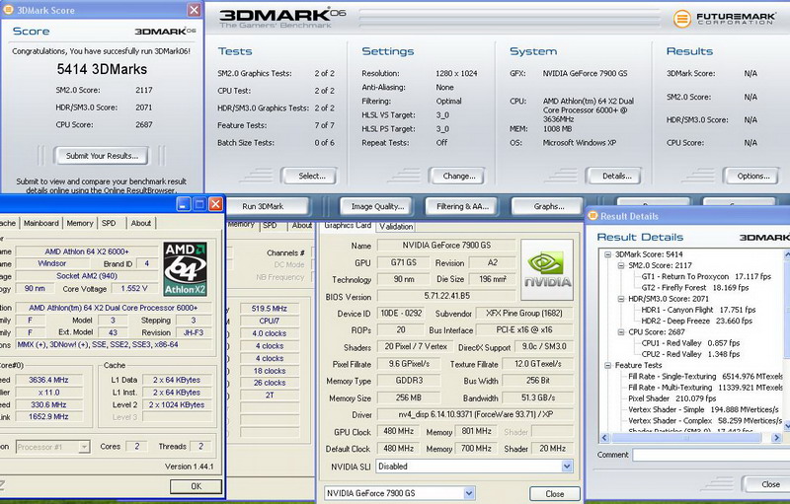790x504 pixels.
Task: Click the 1.552 V core voltage value
Action: pos(134,288)
